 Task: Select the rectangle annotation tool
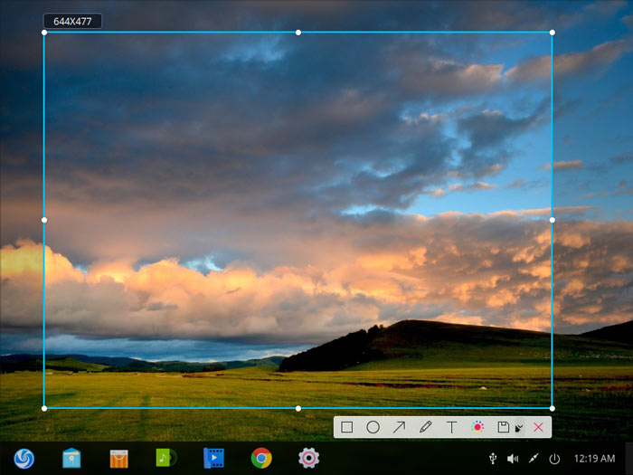[346, 427]
